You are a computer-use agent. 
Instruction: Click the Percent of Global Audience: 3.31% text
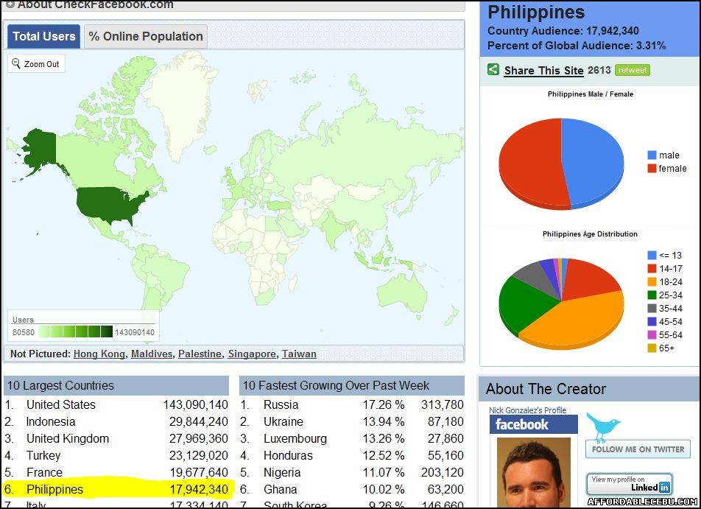click(577, 46)
